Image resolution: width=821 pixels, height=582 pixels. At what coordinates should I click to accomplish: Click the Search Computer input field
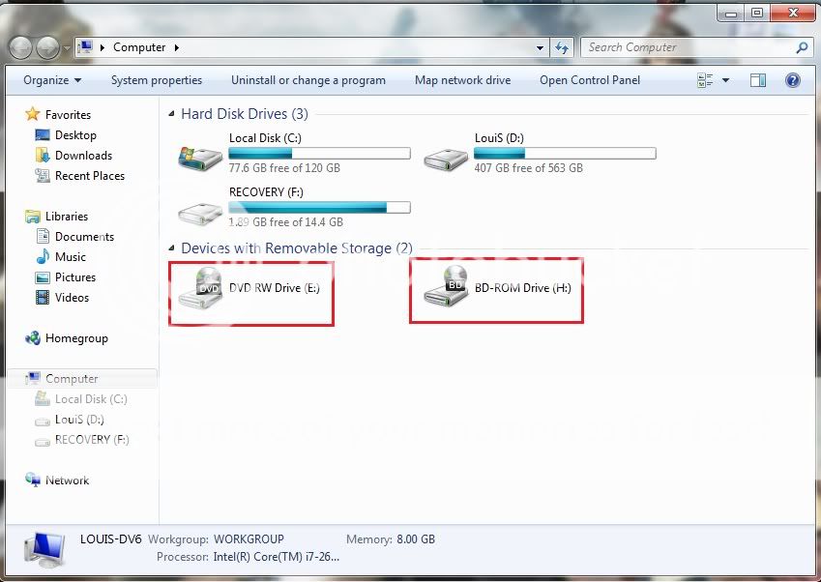pos(687,47)
